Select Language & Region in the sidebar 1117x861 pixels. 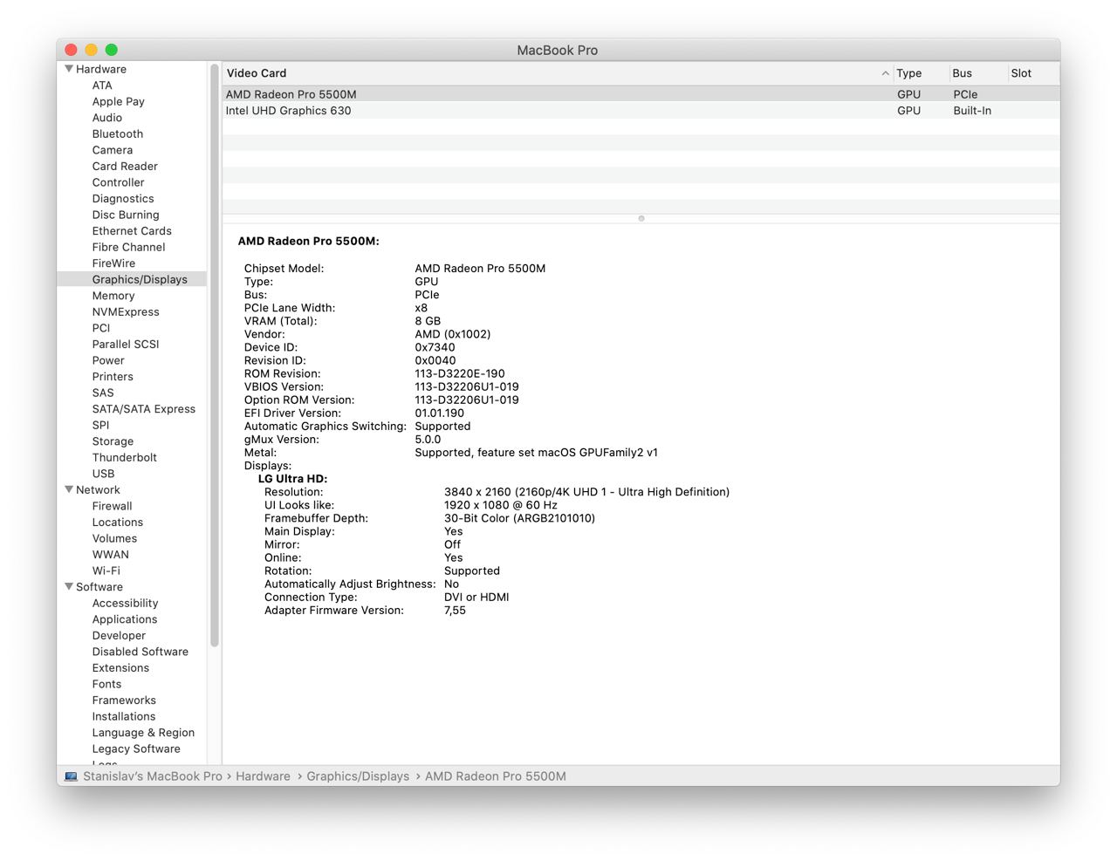(x=143, y=732)
